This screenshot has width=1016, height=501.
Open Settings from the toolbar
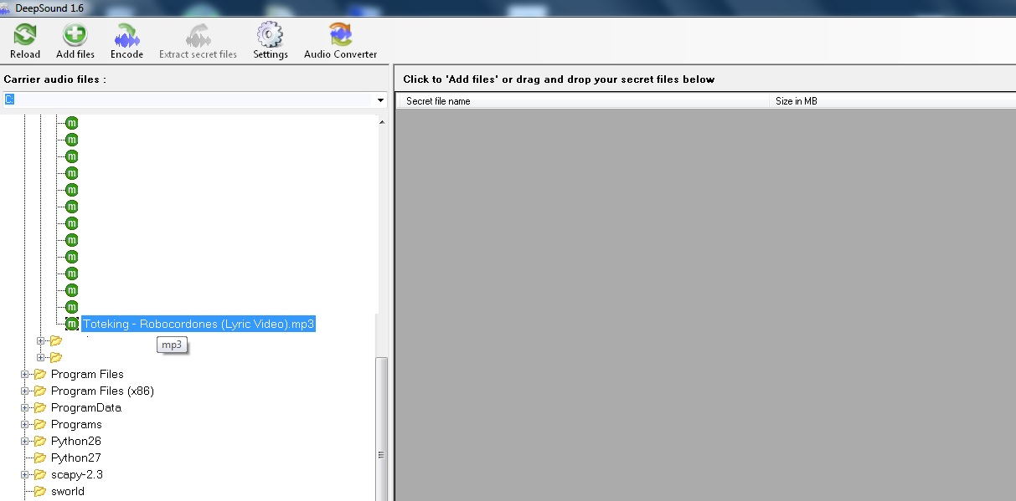[270, 36]
